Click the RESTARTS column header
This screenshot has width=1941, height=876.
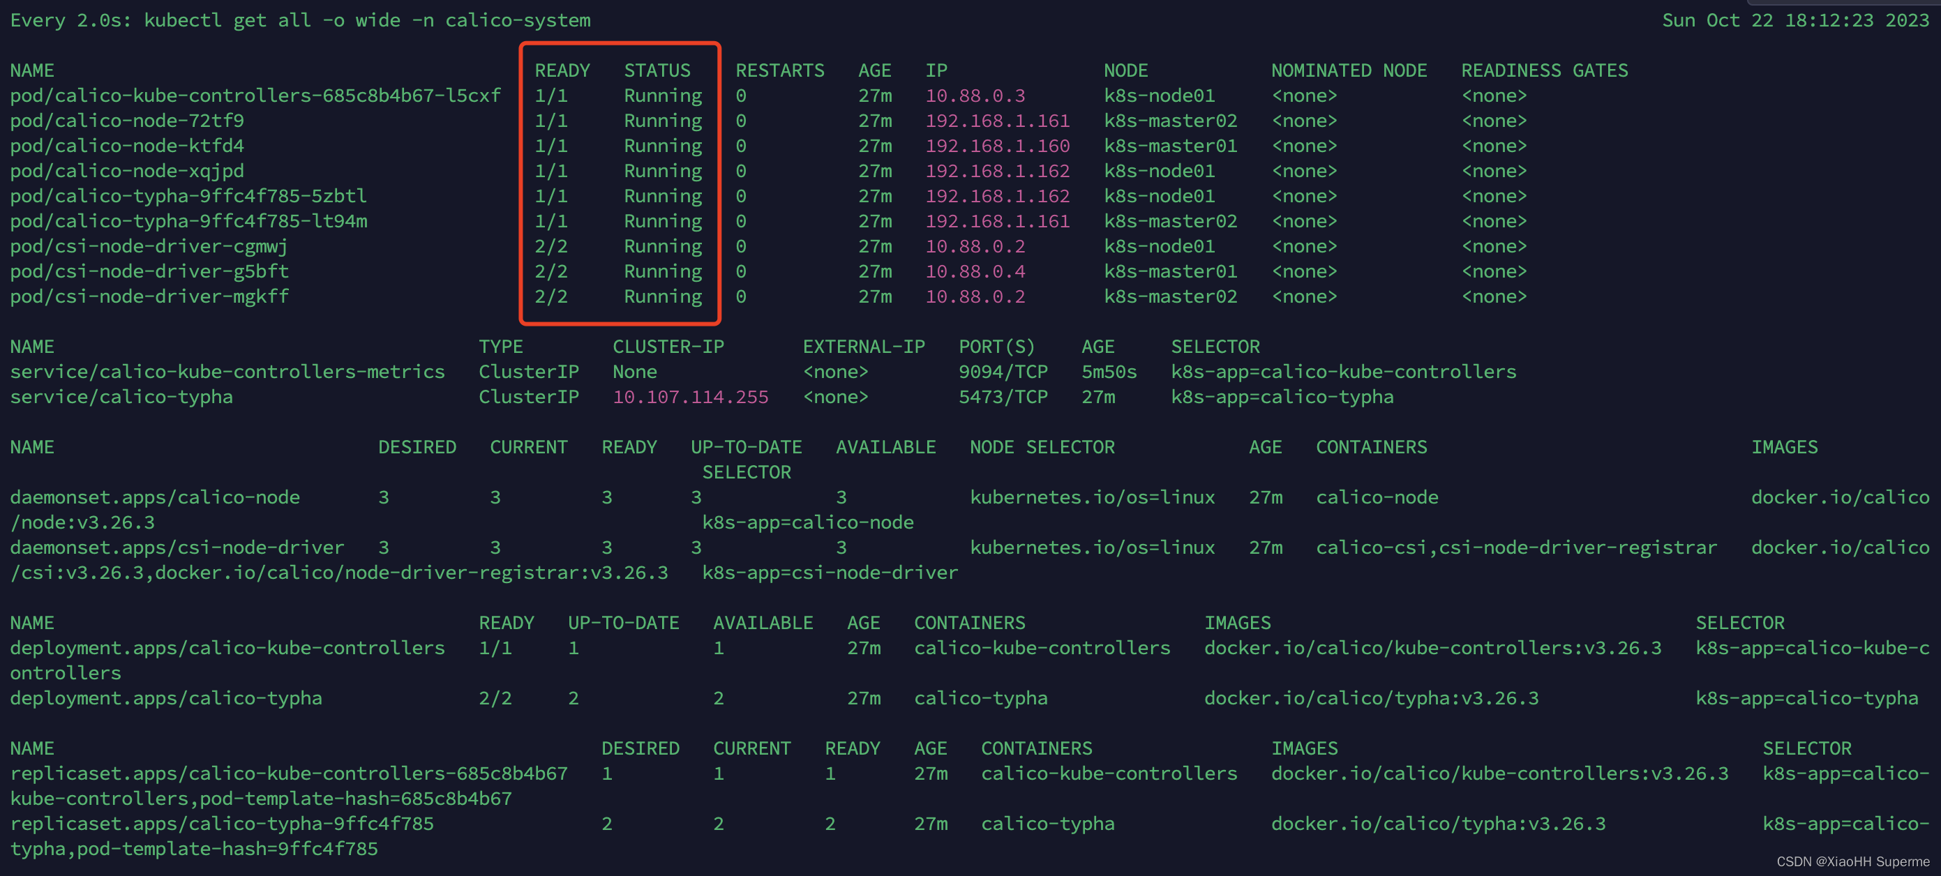pyautogui.click(x=780, y=70)
